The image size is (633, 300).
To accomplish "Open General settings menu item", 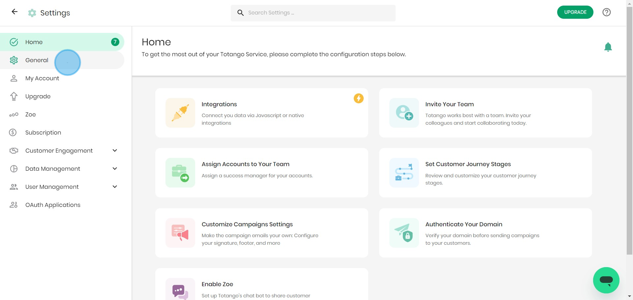I will (62, 60).
